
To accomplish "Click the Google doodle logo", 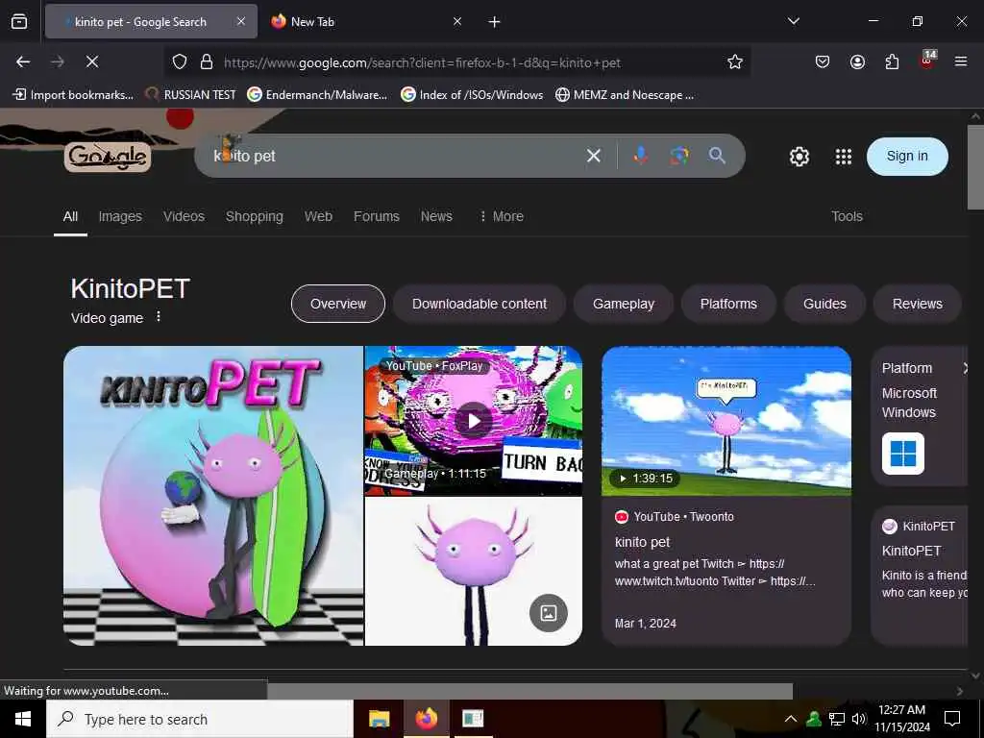I will 108,157.
